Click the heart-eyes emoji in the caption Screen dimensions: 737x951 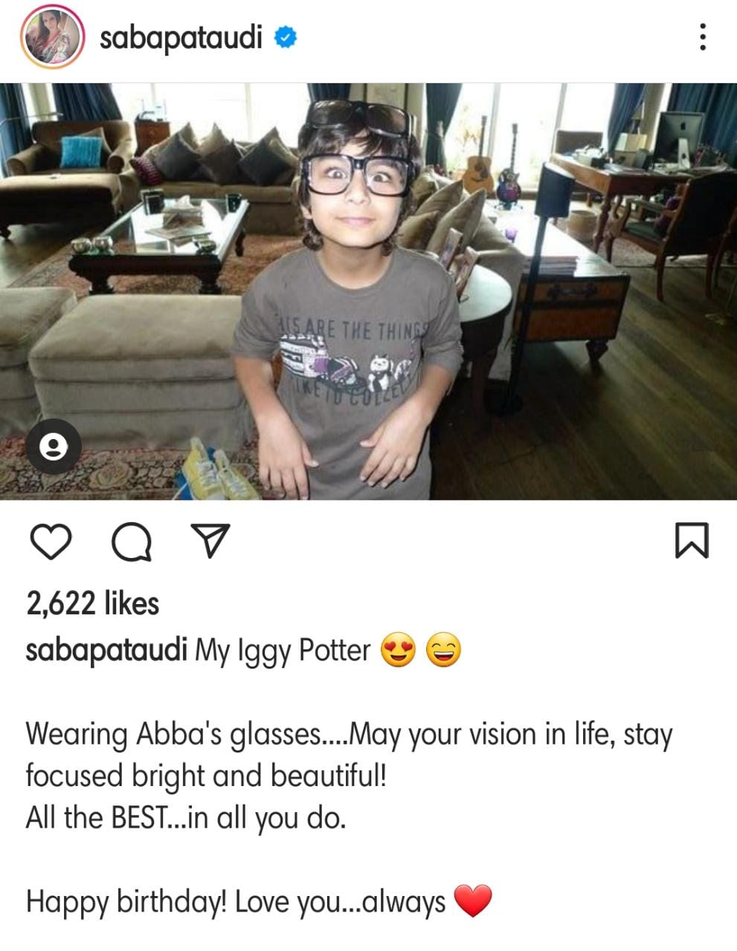[x=399, y=651]
